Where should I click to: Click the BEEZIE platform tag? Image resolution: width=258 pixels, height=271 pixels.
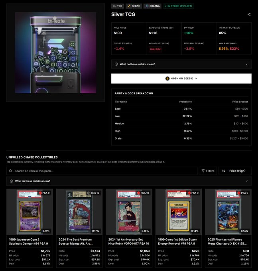point(134,6)
